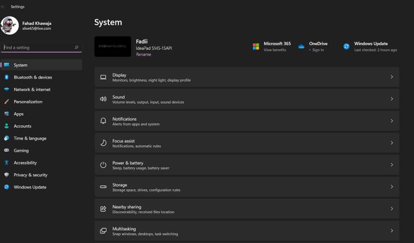Open Multitasking using its right chevron

[391, 231]
